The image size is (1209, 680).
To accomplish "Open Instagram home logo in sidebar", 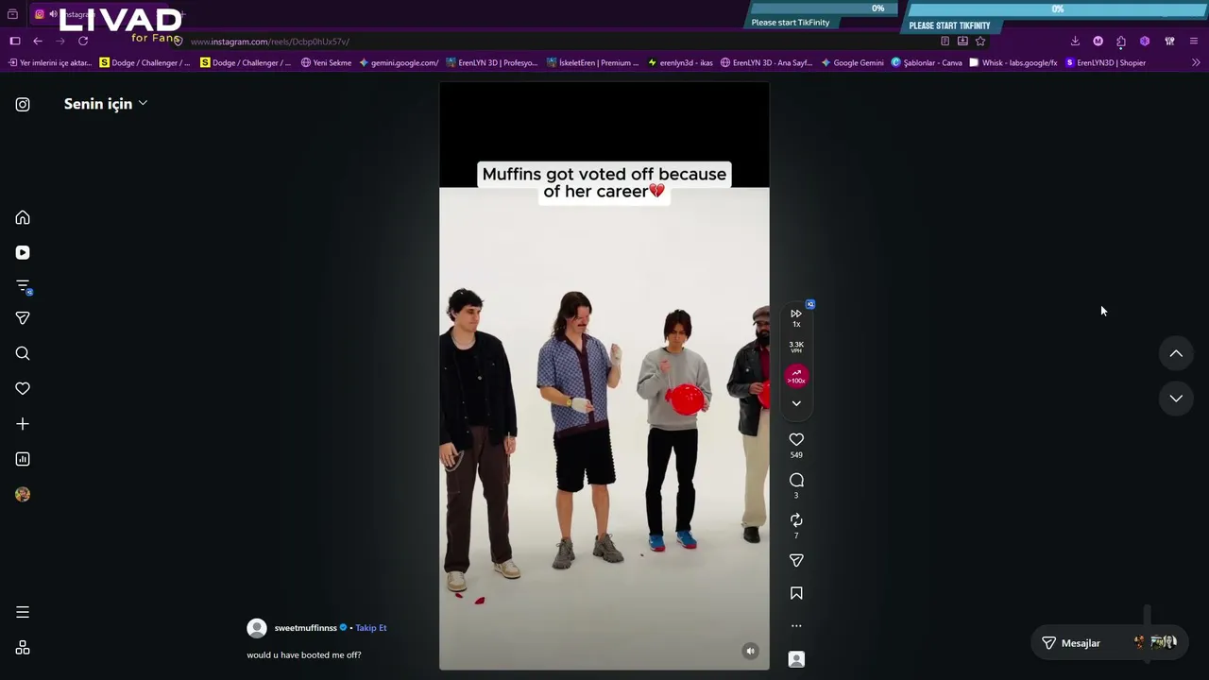I will (23, 105).
